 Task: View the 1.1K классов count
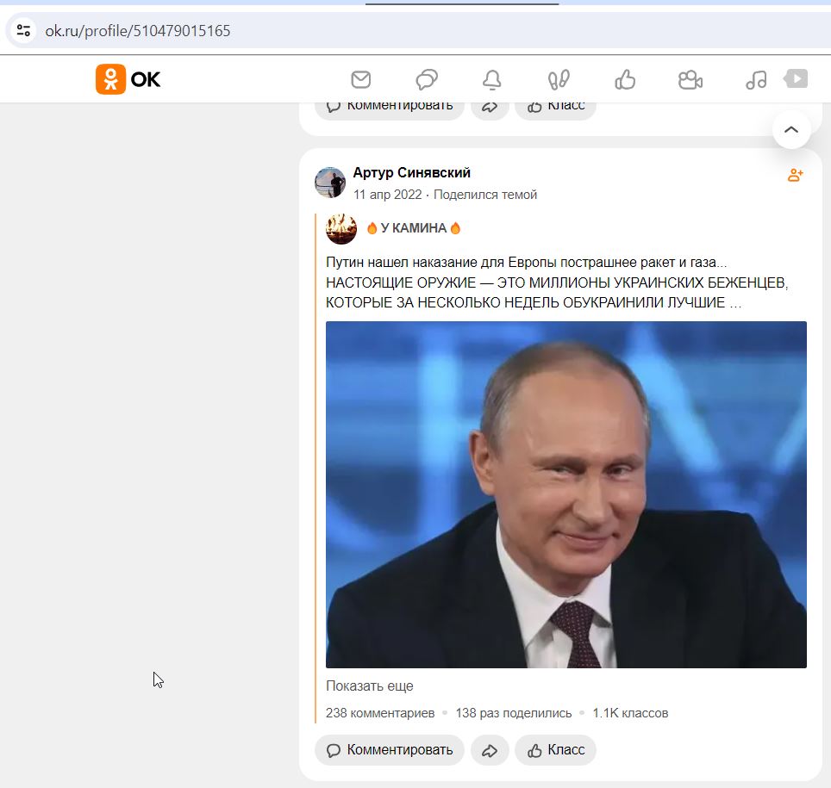[630, 713]
